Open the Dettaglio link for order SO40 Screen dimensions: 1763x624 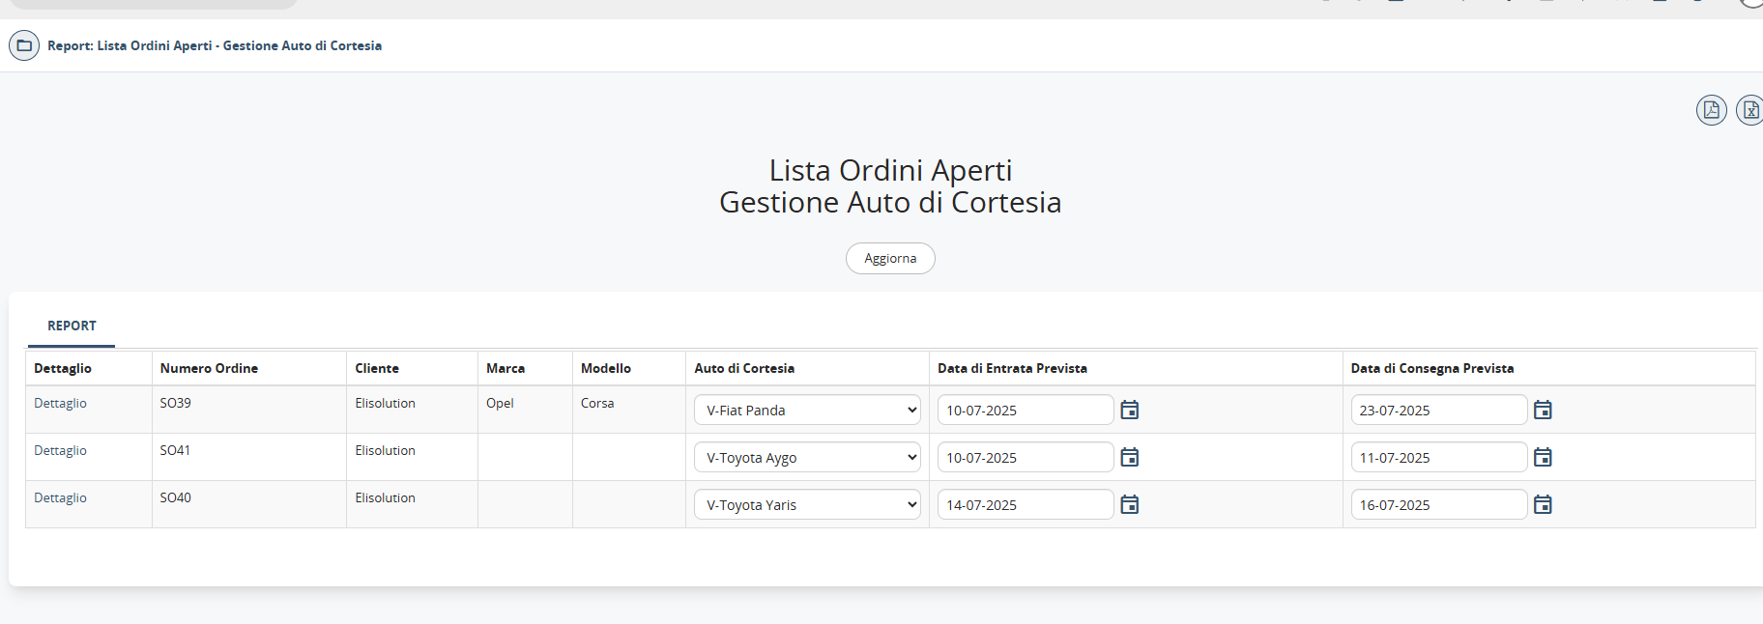coord(60,498)
